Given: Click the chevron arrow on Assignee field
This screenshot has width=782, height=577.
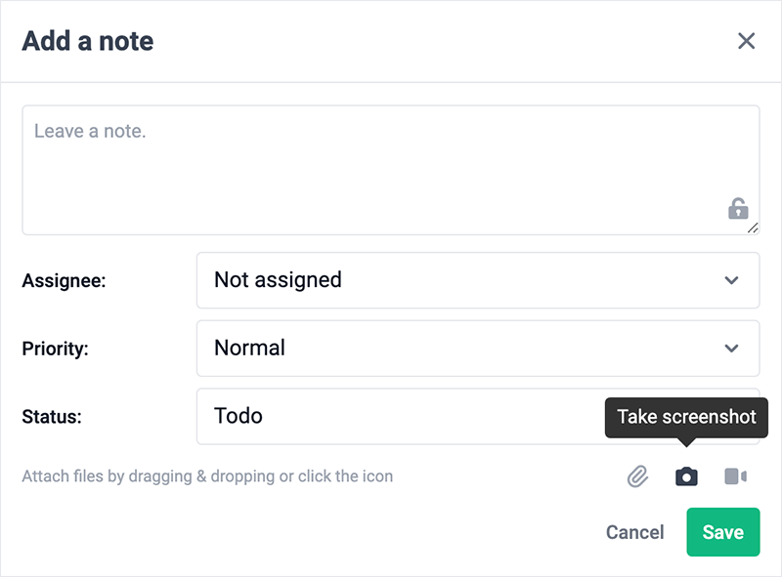Looking at the screenshot, I should (731, 280).
